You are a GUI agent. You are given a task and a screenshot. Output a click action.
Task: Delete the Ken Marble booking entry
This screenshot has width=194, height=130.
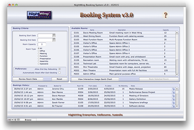coord(173,99)
